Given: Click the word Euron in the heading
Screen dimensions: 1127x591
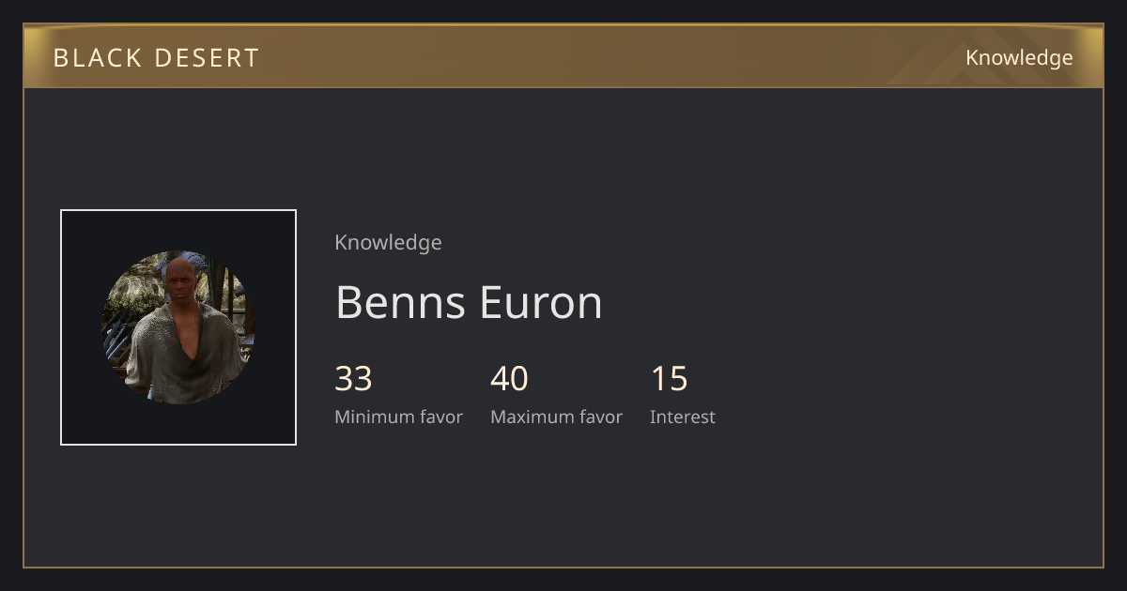Looking at the screenshot, I should tap(541, 302).
